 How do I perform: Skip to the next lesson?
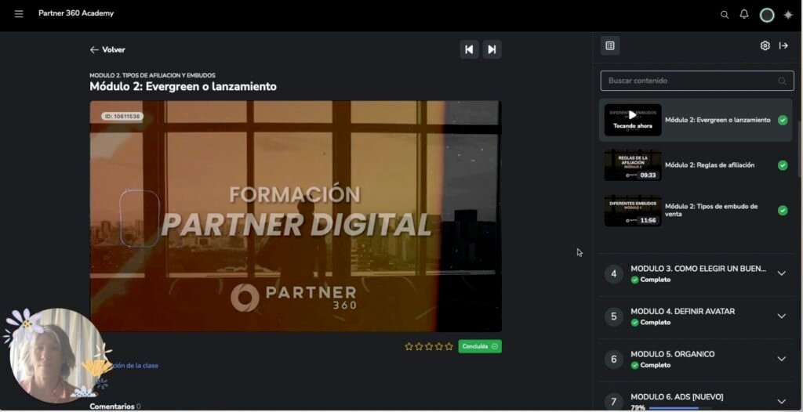(x=492, y=49)
